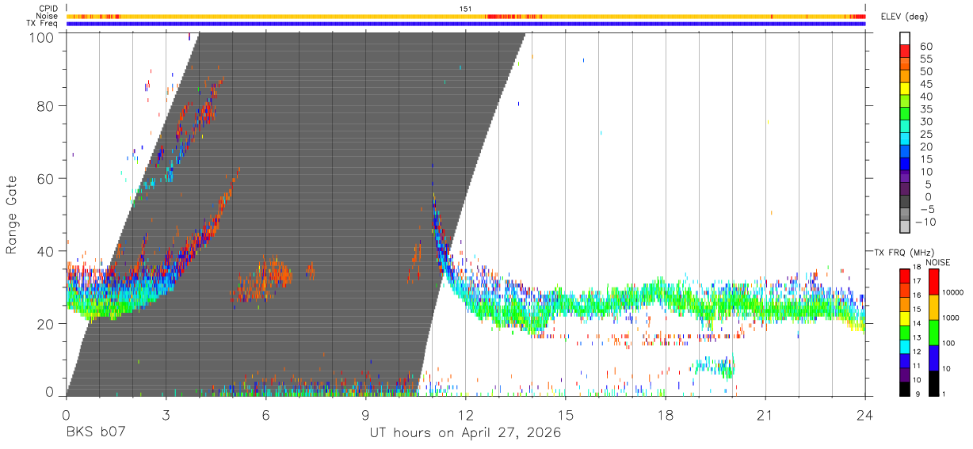Screen dimensions: 973x449
Task: Click the 1000 label on noise scale
Action: tap(952, 318)
